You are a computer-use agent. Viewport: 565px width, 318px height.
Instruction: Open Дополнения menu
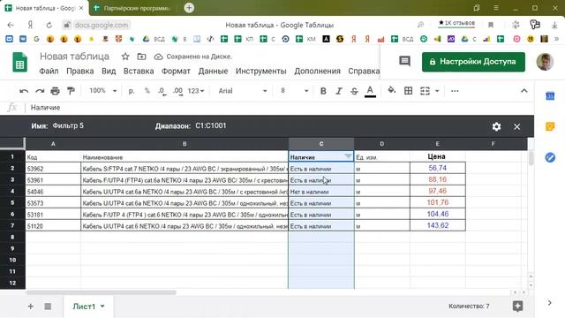coord(317,71)
